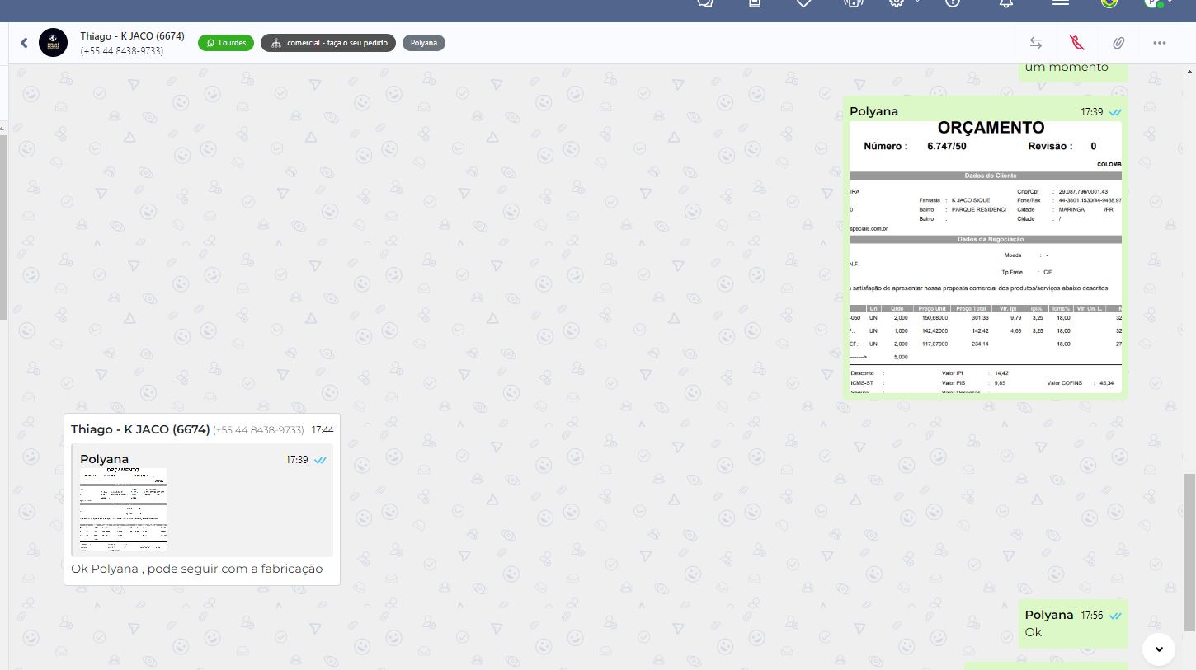Click the red end-call phone icon

(1076, 43)
